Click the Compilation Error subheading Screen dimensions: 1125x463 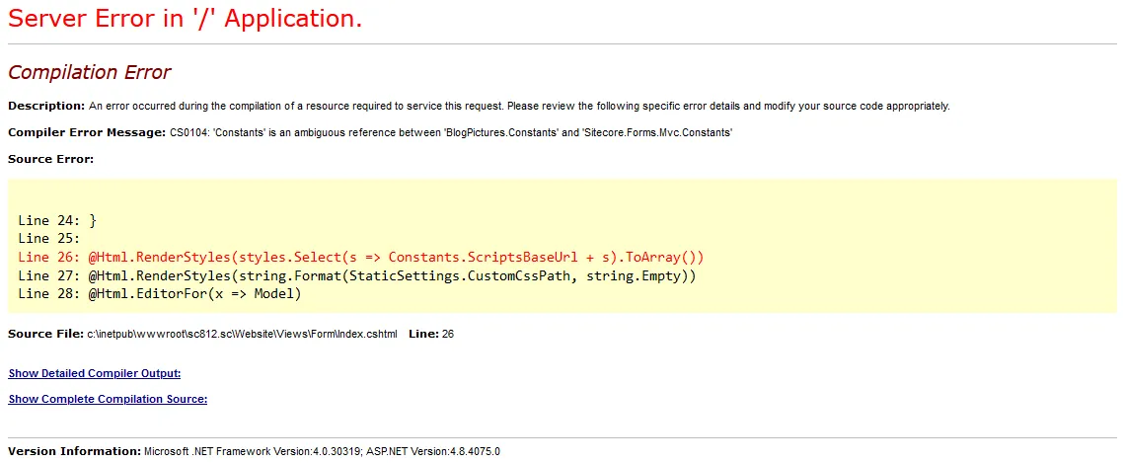click(x=90, y=72)
